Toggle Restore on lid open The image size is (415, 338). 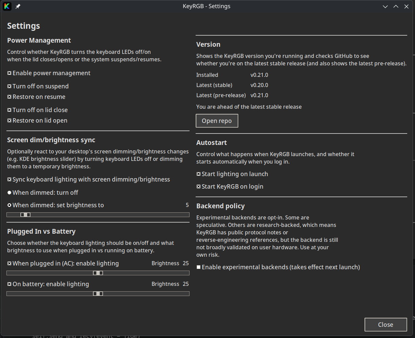[9, 121]
